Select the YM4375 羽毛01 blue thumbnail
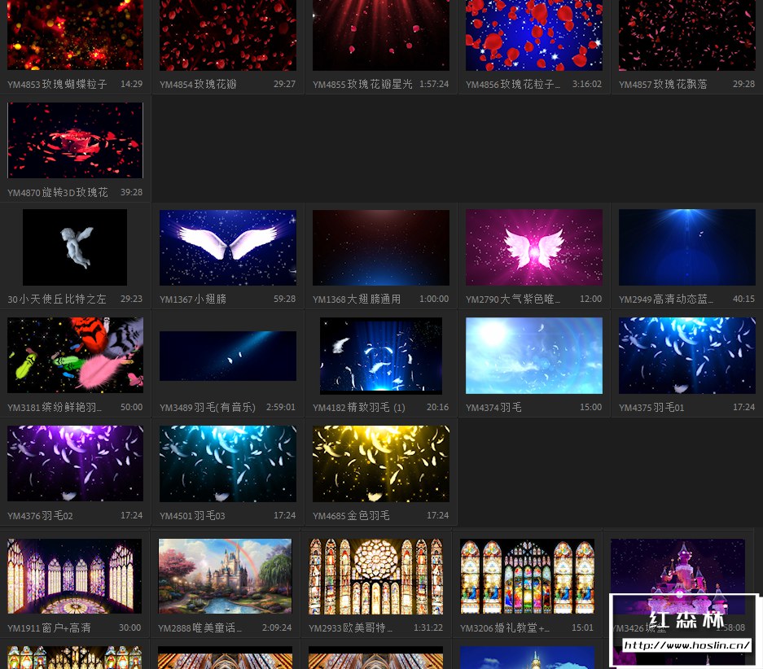Image resolution: width=763 pixels, height=669 pixels. [687, 356]
